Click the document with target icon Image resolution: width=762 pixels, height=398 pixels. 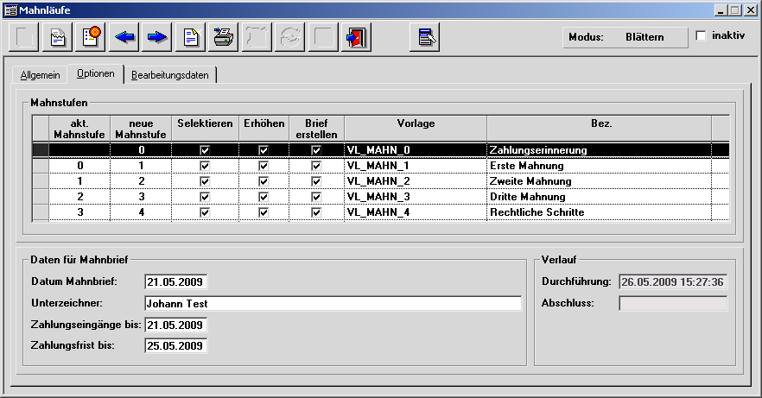tap(92, 38)
